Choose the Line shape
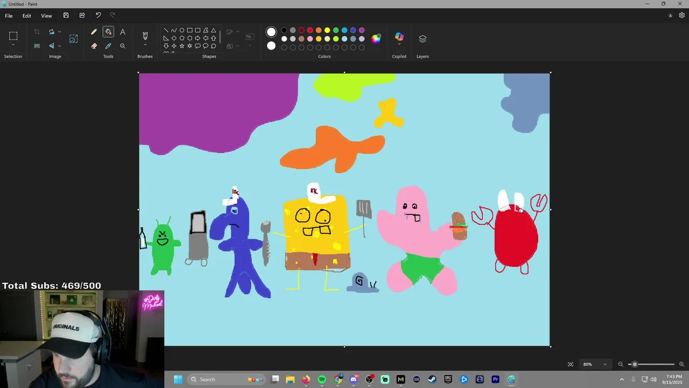This screenshot has width=689, height=388. [166, 30]
